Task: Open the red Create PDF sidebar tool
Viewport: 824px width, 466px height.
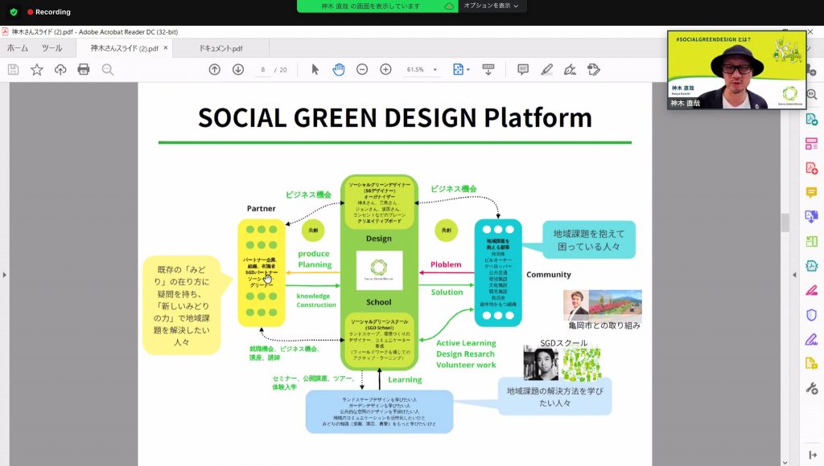Action: (811, 168)
